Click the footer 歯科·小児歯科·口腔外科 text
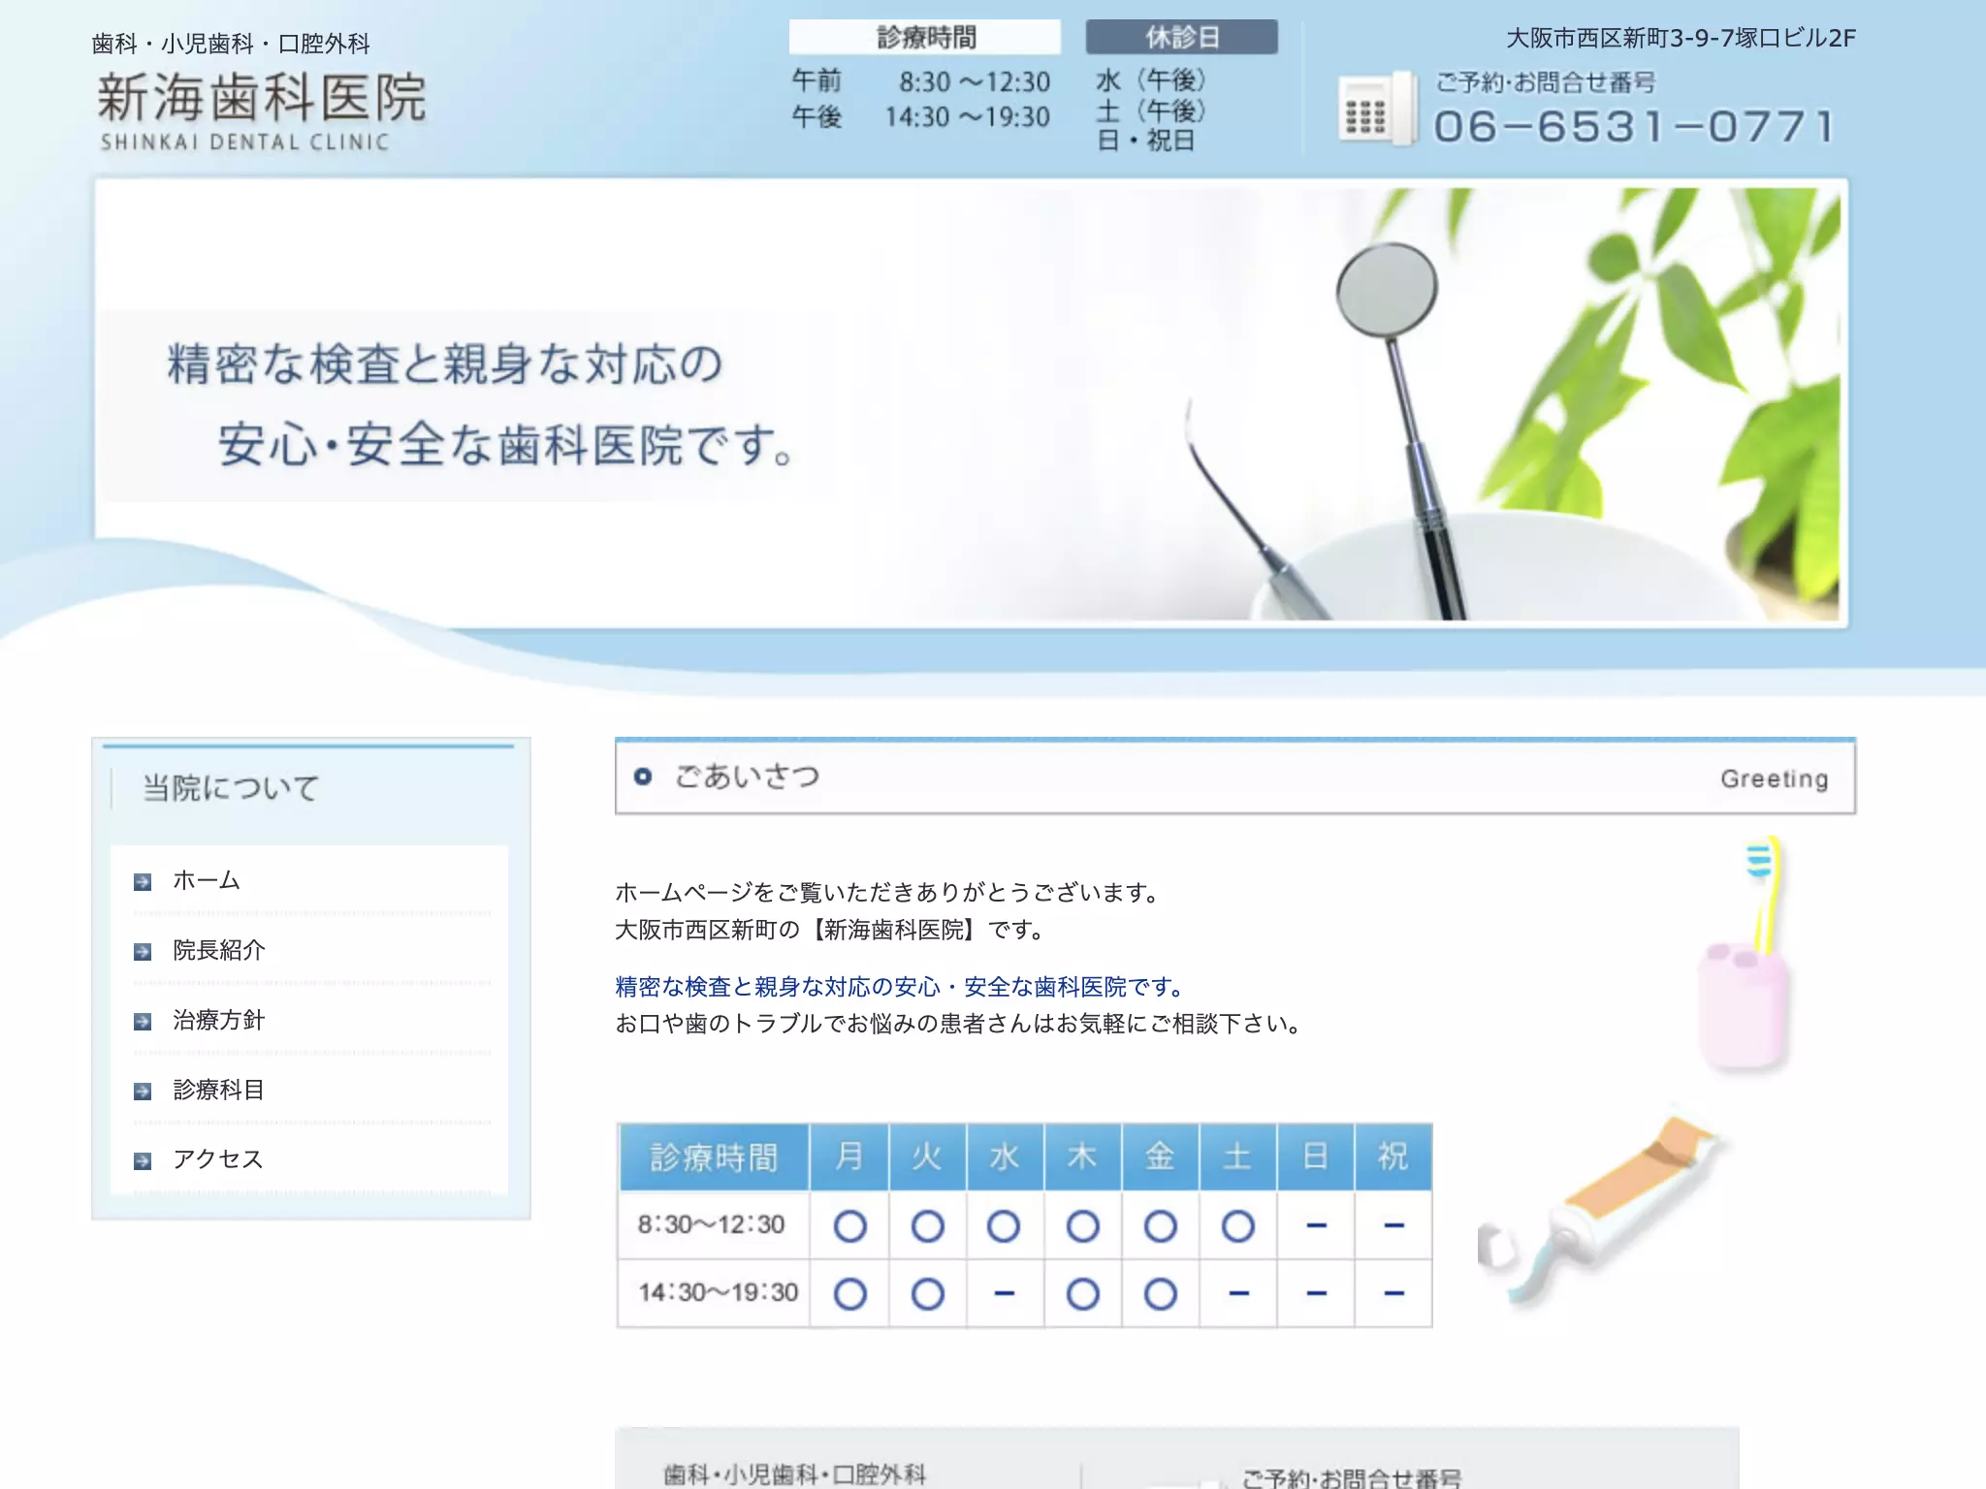This screenshot has height=1489, width=1986. [795, 1474]
